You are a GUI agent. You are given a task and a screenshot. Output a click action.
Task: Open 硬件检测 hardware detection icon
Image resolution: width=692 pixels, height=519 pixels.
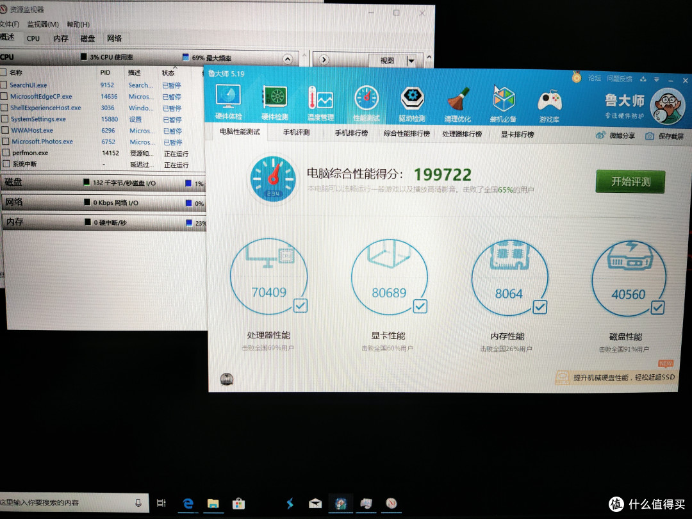click(x=274, y=103)
